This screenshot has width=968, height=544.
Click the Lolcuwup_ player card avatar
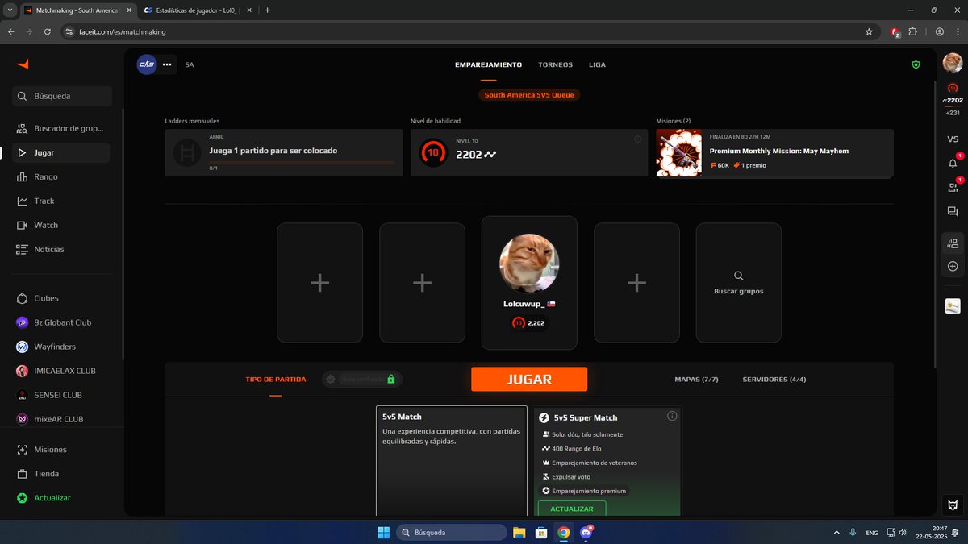[x=529, y=264]
